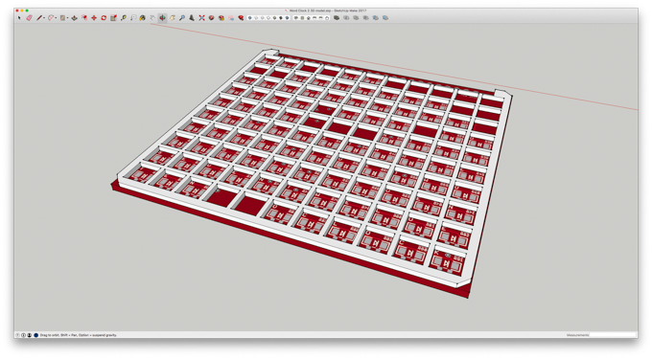
Task: Click Intersect solid tool
Action: pyautogui.click(x=346, y=18)
